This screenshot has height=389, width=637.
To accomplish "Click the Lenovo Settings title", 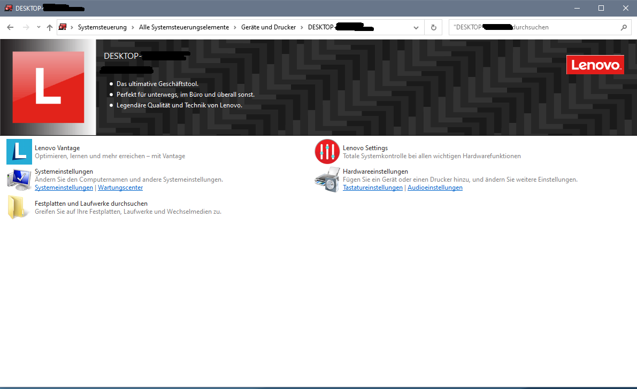I will pyautogui.click(x=365, y=148).
